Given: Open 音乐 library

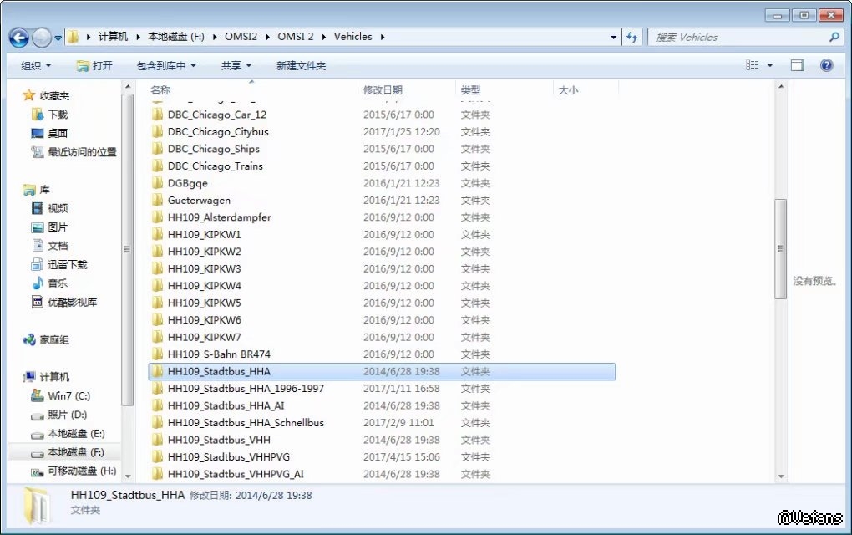Looking at the screenshot, I should click(58, 283).
